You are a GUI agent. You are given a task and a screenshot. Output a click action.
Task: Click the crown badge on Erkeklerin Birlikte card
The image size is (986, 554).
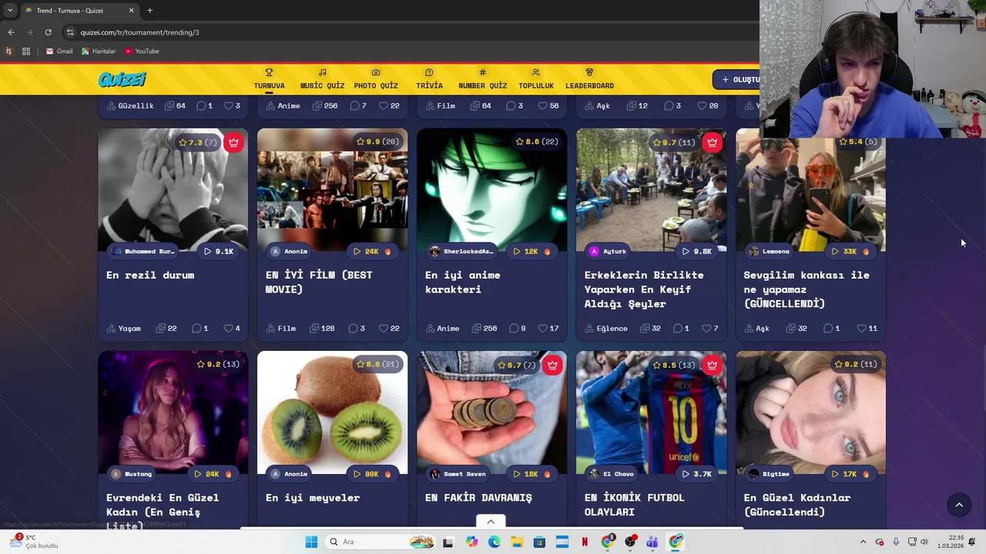712,142
